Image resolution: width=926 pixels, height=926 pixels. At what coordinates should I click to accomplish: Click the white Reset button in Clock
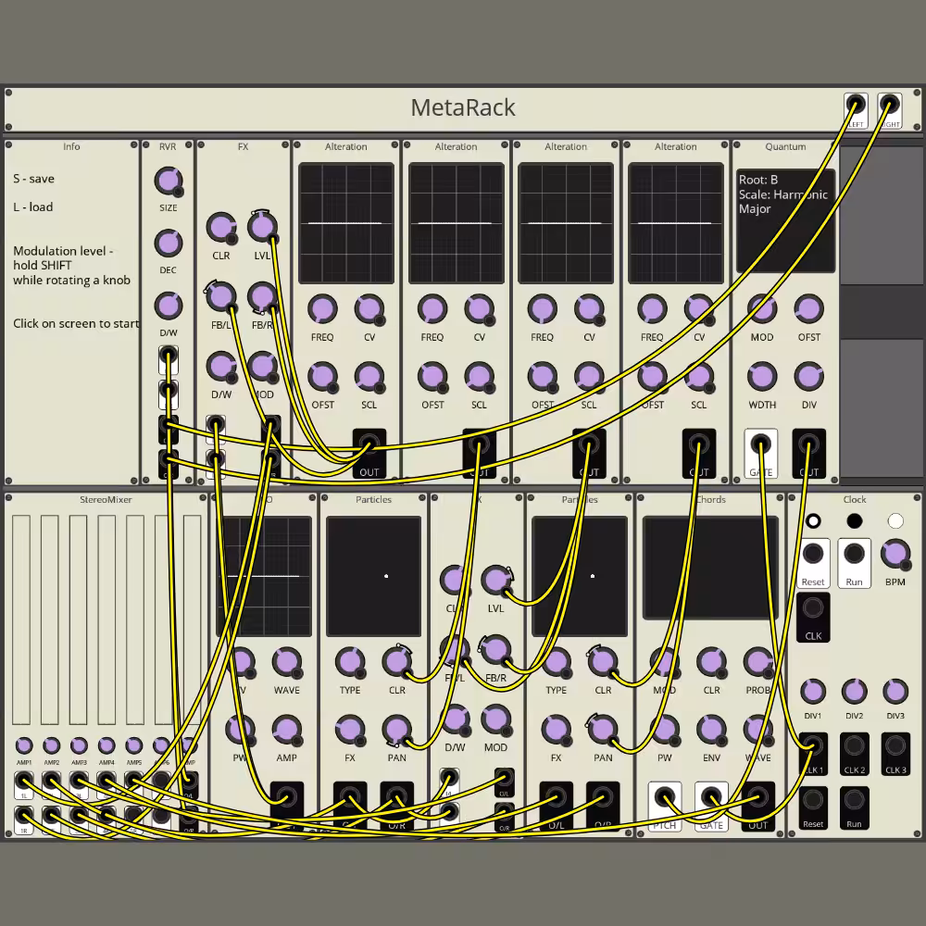click(x=813, y=562)
